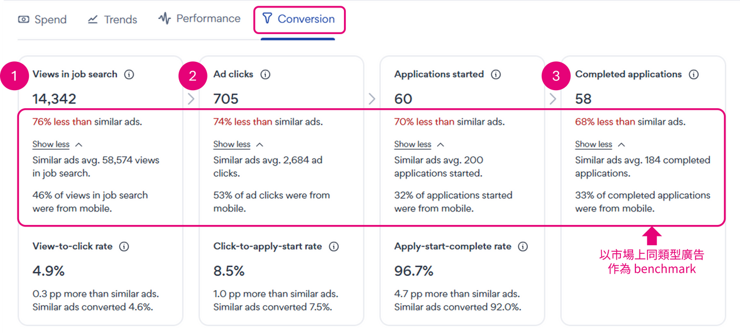740x333 pixels.
Task: Go to the Performance tab
Action: [x=199, y=19]
